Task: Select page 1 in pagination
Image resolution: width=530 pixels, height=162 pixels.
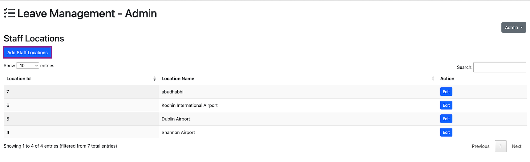Action: [500, 146]
